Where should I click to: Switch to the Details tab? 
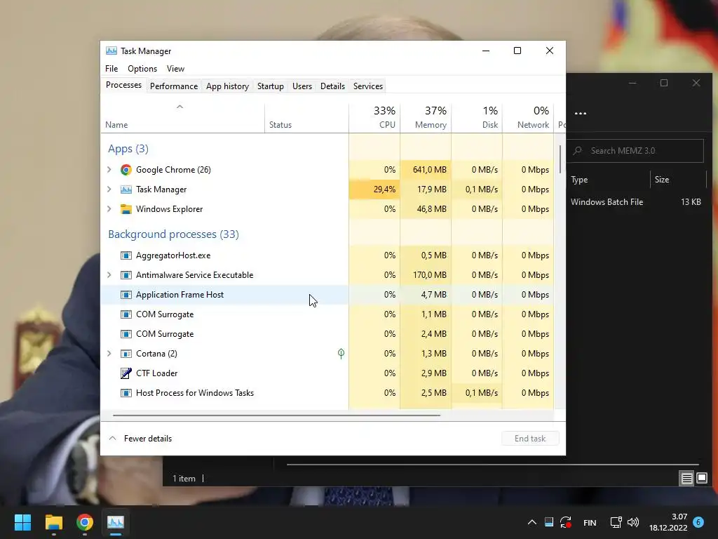pos(332,86)
